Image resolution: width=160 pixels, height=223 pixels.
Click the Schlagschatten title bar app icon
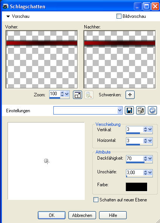click(6, 6)
